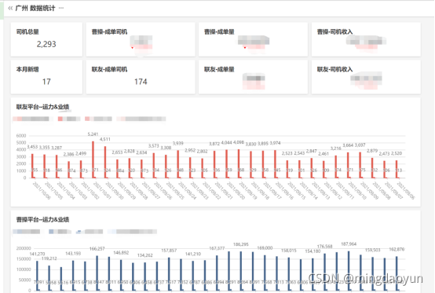Click the 146,892 value label

(121, 252)
